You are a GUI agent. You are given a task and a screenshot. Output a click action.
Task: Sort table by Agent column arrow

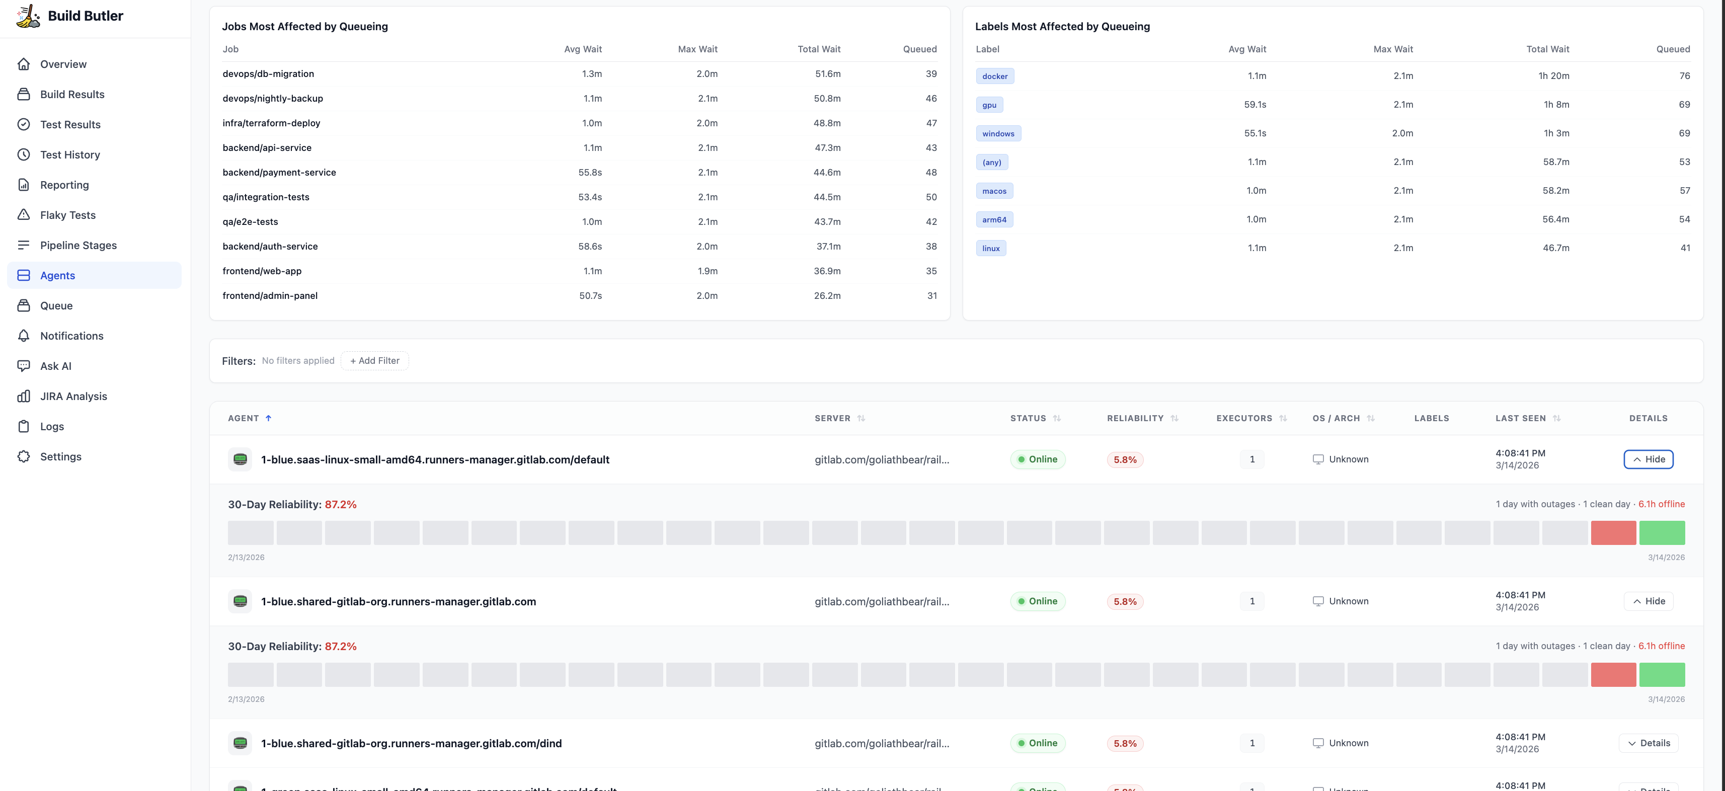[269, 418]
